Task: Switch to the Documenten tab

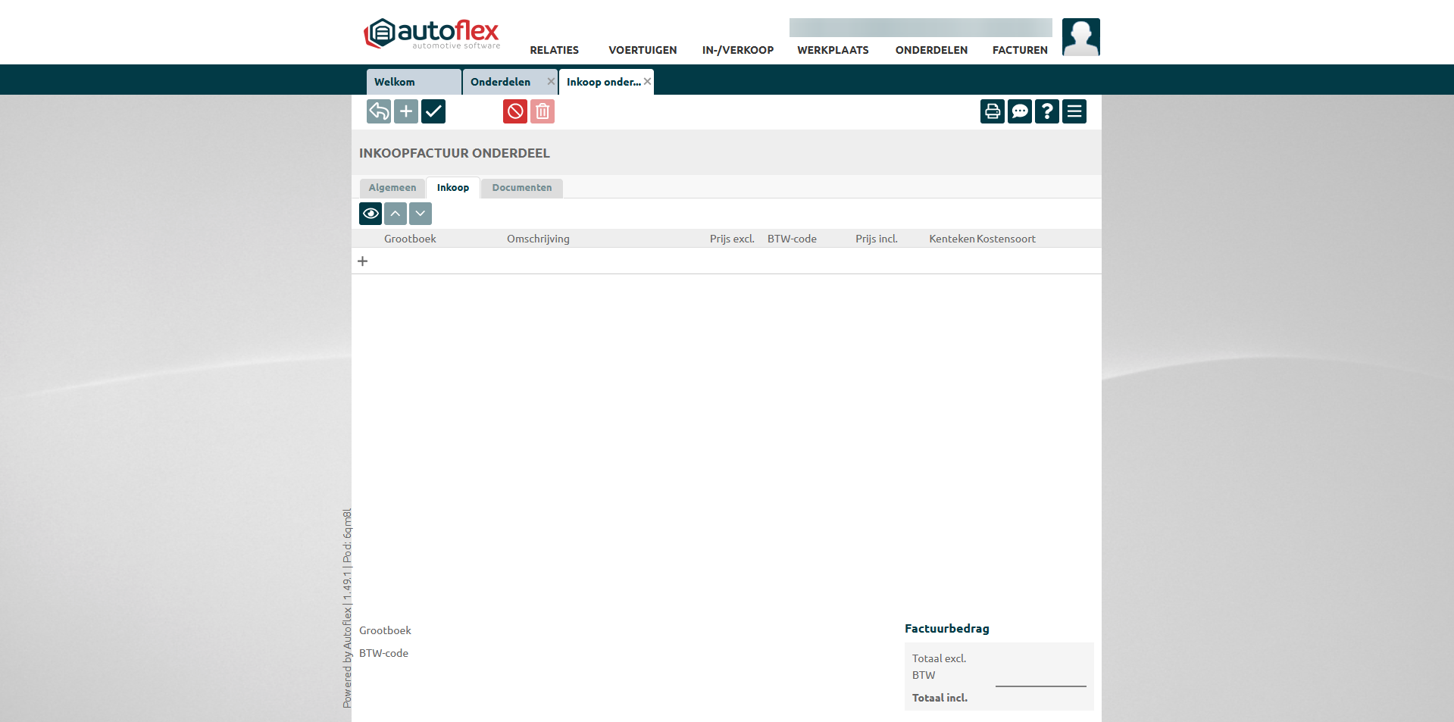Action: point(522,188)
